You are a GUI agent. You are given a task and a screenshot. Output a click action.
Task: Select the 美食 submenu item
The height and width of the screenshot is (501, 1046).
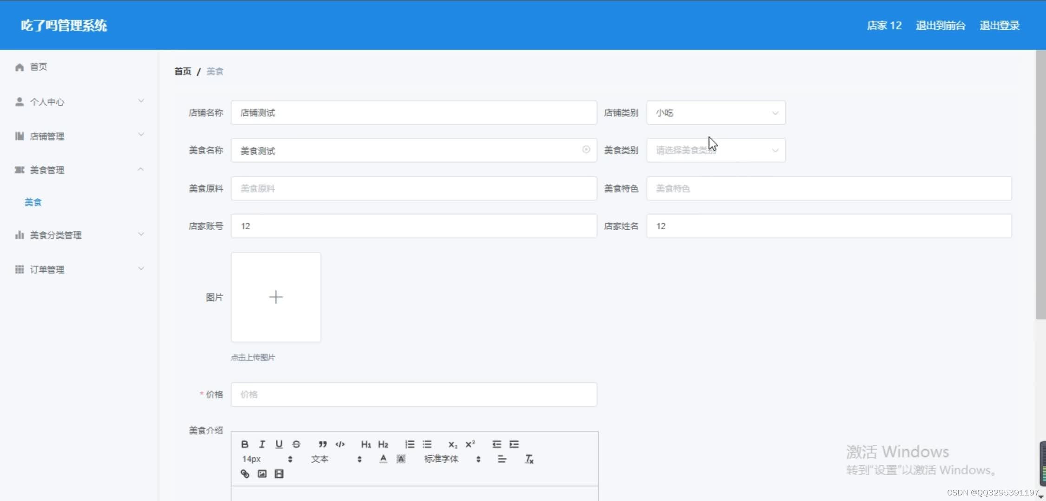pos(33,202)
